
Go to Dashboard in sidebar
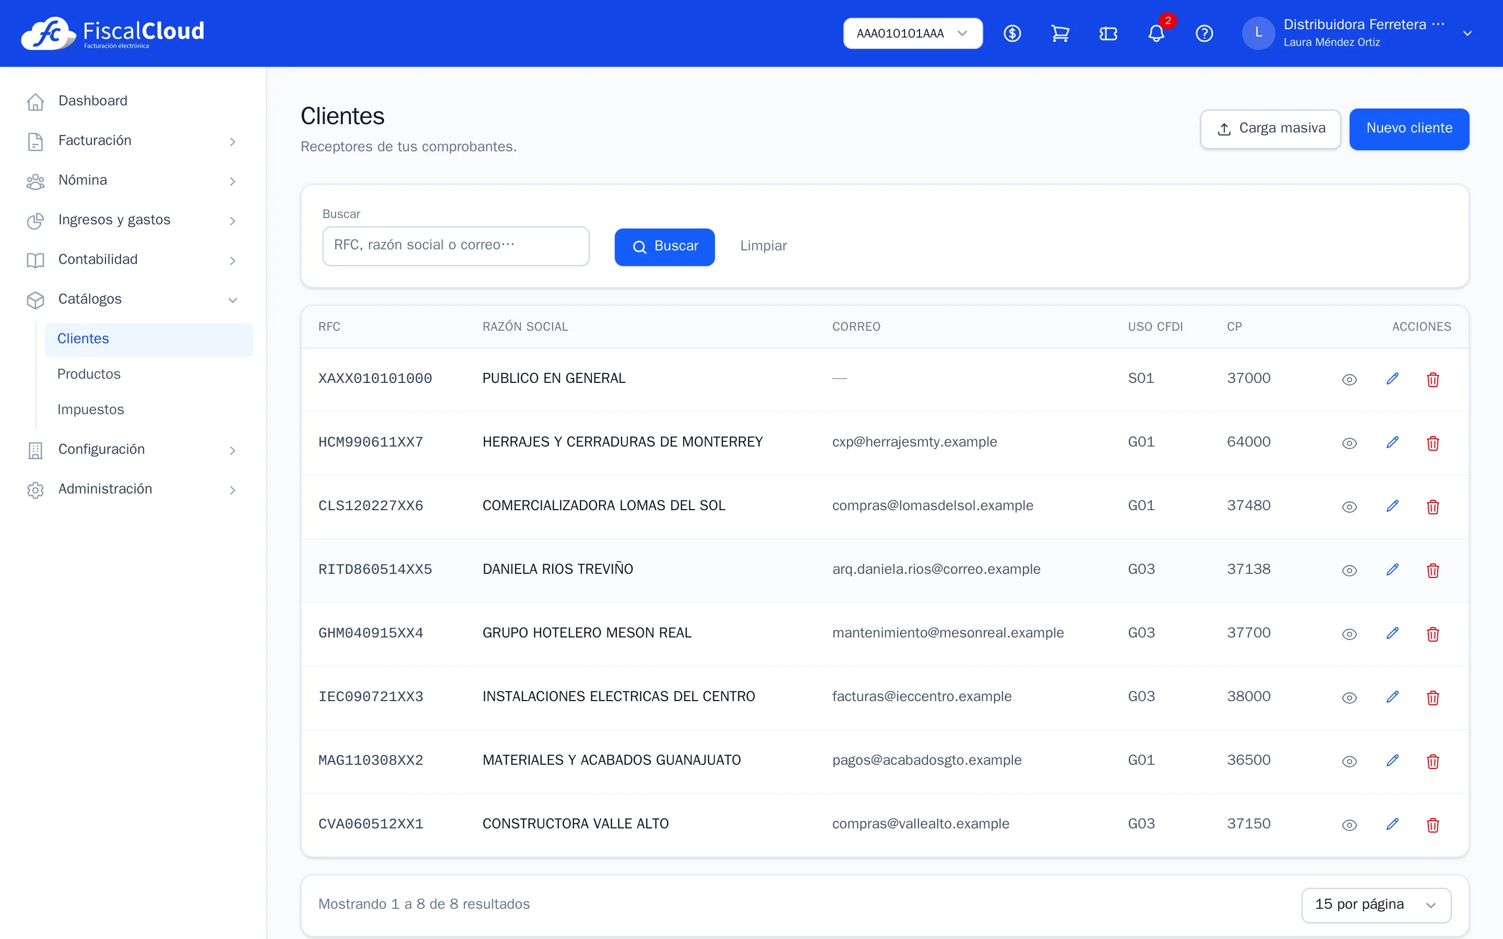coord(132,101)
